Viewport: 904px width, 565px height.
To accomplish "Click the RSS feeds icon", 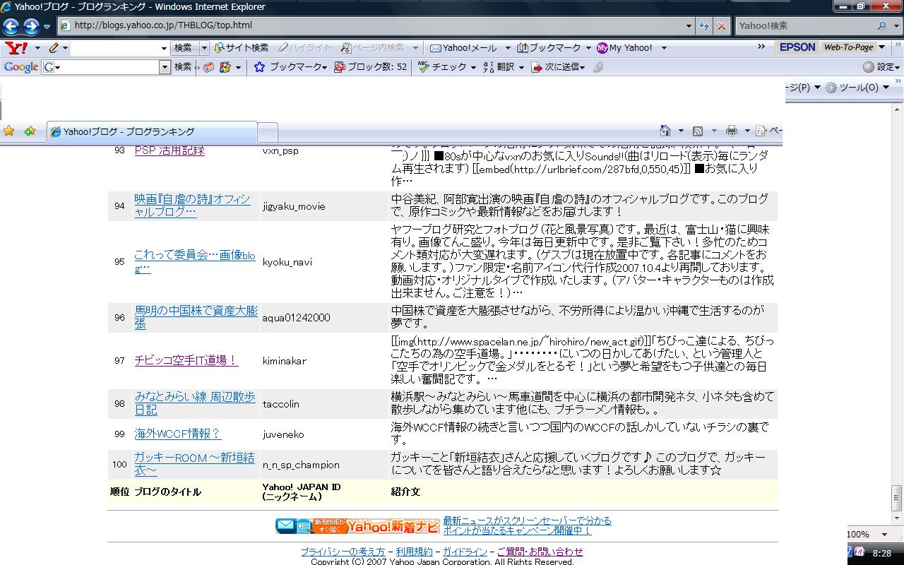I will pyautogui.click(x=698, y=131).
